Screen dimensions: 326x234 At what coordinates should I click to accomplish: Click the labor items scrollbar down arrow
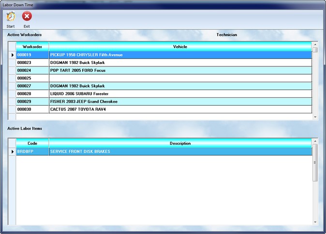[x=315, y=222]
